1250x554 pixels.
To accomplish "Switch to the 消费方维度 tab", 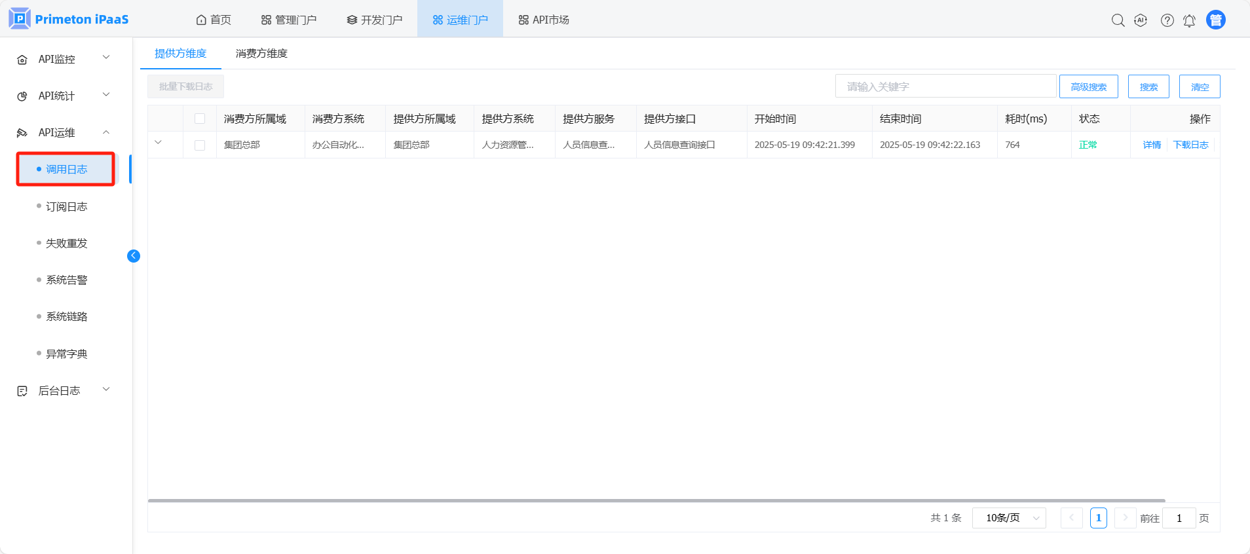I will [x=261, y=54].
